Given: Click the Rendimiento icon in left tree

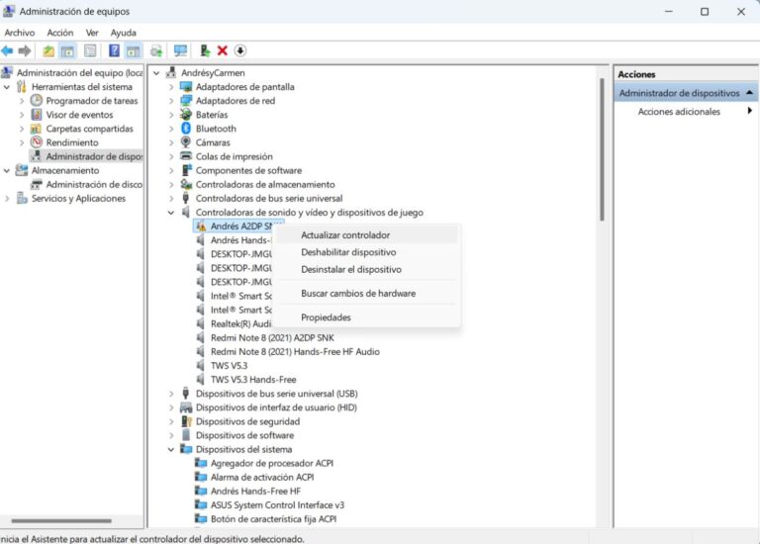Looking at the screenshot, I should [x=37, y=142].
